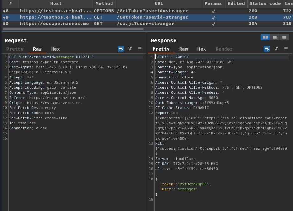Click the Params checkmark in row 48
The height and width of the screenshot is (211, 293).
click(x=213, y=11)
